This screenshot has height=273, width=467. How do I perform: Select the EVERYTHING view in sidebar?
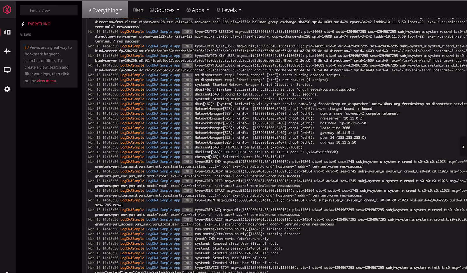point(39,24)
